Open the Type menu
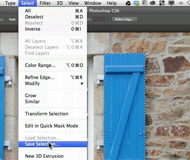This screenshot has height=160, width=190. click(10, 3)
